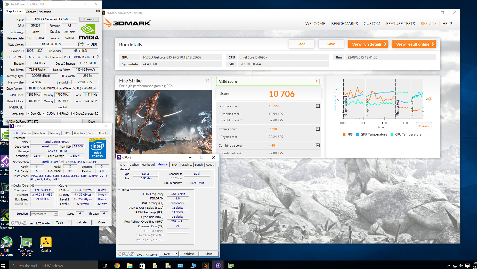Toggle the UEFI checkbox in GPU-Z
The image size is (477, 269).
[88, 45]
